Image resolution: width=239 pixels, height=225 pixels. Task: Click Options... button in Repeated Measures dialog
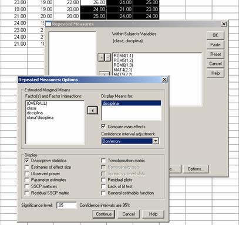point(196,169)
